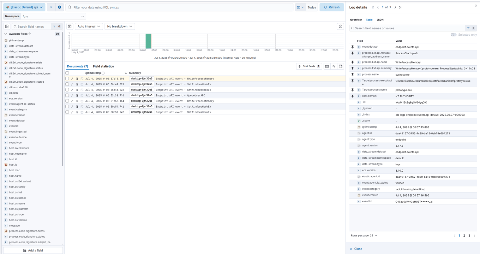Toggle the 'Selected only' switch
This screenshot has width=480, height=254.
[x=453, y=35]
